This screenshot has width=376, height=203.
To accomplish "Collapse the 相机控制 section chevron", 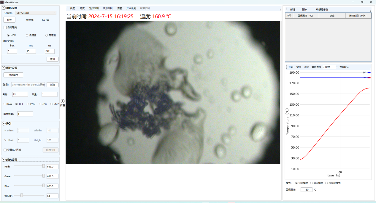I will coord(4,8).
